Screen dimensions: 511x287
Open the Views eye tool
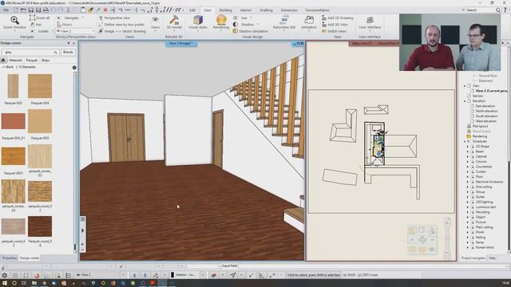155,23
